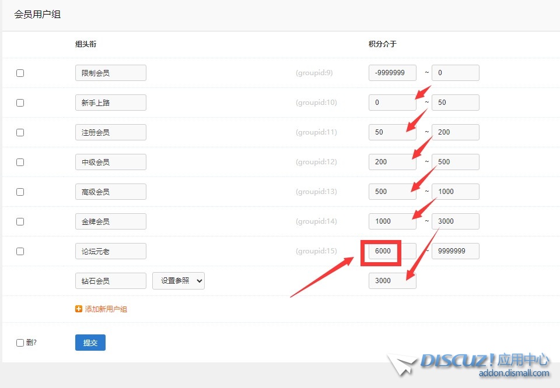Toggle the 删? select-all checkbox

point(20,343)
